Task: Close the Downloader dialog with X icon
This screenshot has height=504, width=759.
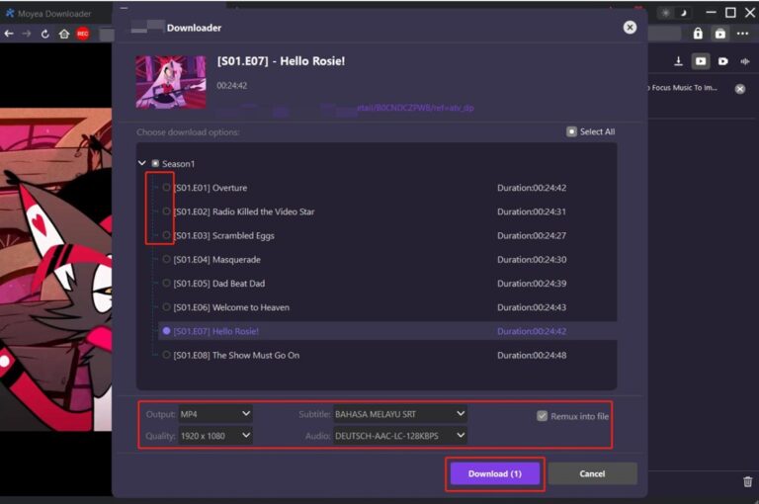Action: tap(630, 28)
